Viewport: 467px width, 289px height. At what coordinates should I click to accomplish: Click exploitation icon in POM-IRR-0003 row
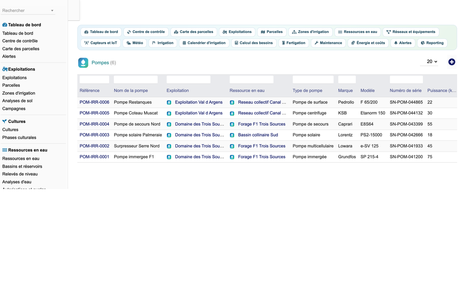(169, 135)
